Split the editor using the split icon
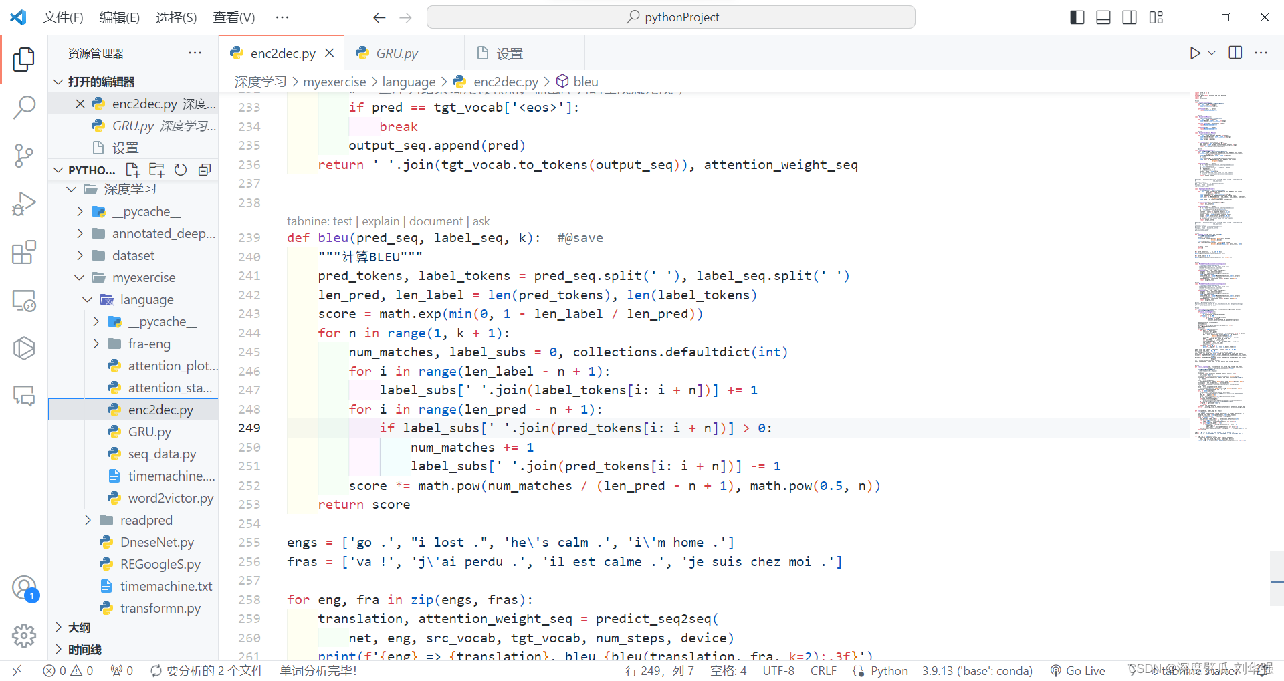This screenshot has width=1284, height=681. tap(1235, 53)
